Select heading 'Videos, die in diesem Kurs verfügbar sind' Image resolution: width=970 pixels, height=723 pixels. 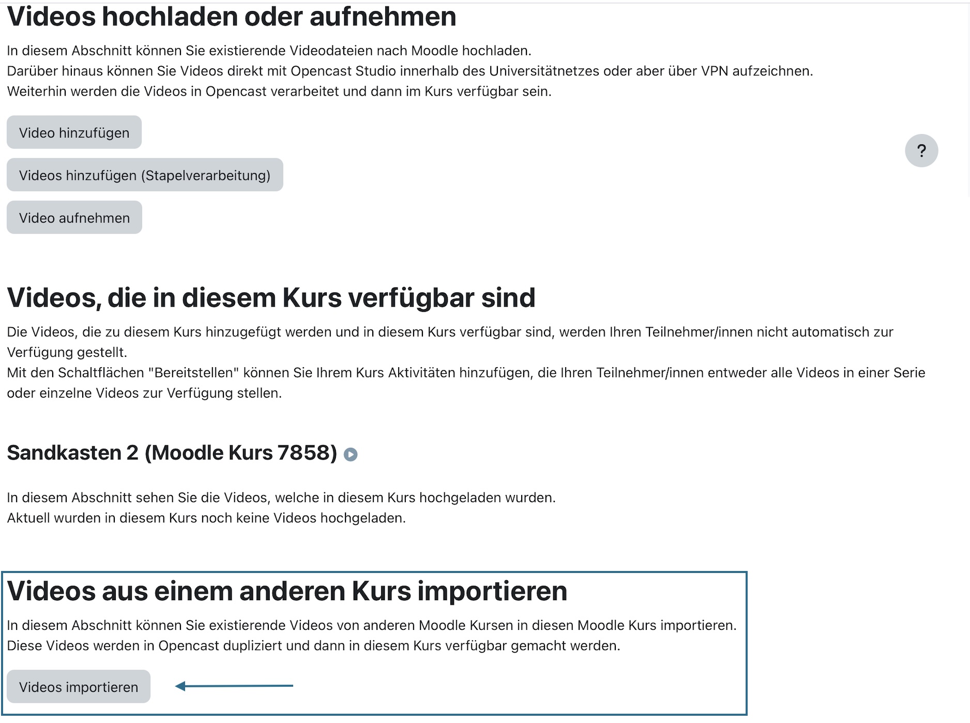point(271,298)
